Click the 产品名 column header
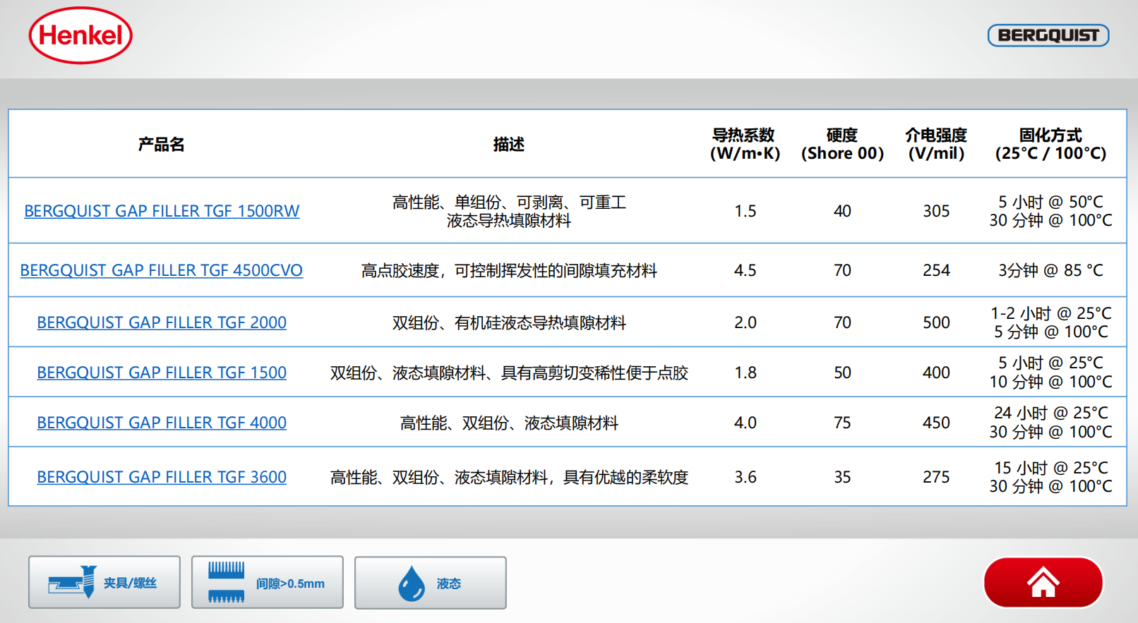This screenshot has width=1138, height=623. [162, 144]
